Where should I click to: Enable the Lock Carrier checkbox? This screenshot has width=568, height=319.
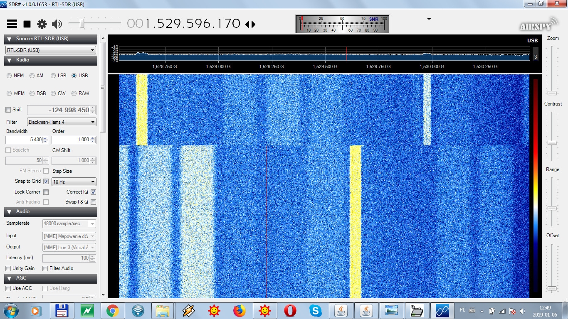(x=46, y=192)
